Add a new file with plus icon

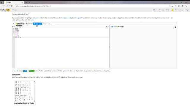coord(107,27)
